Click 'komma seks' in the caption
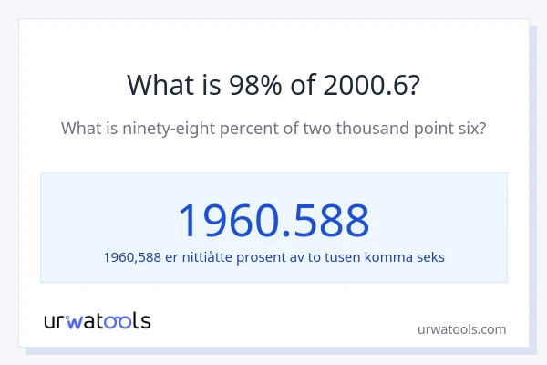This screenshot has height=365, width=547. (408, 257)
